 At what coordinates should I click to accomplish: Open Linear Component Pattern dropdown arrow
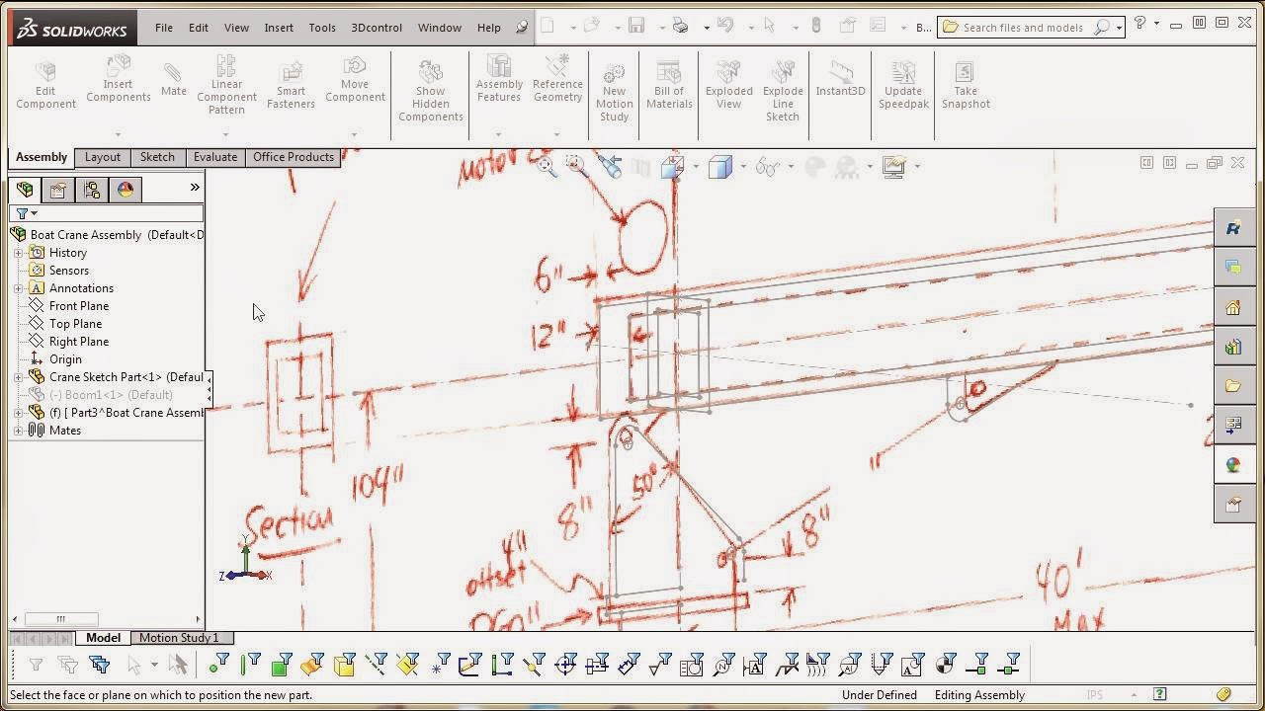(x=226, y=135)
